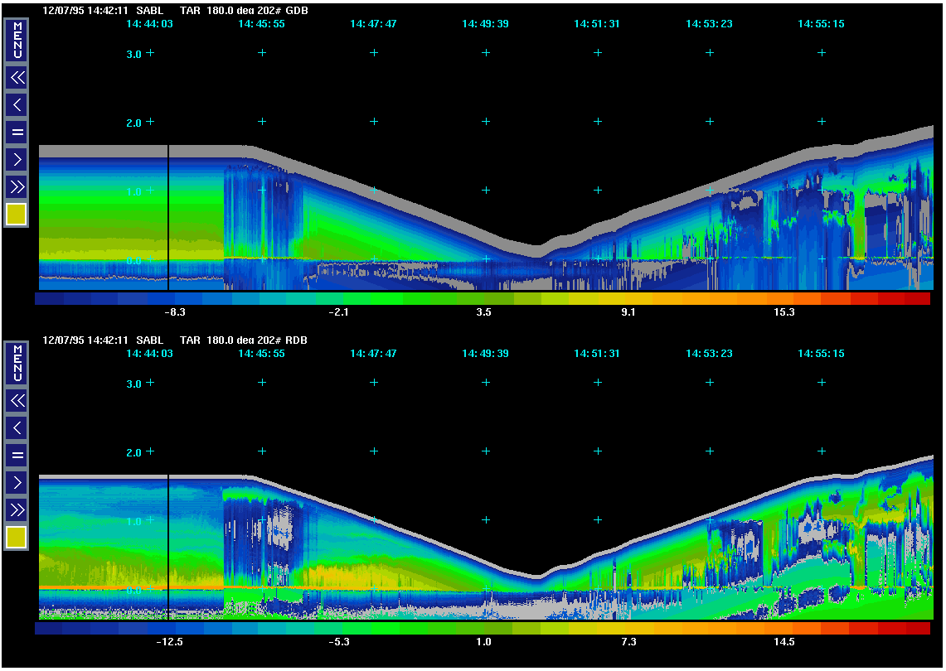Click the dark blue end of RDB color scale

tap(48, 628)
